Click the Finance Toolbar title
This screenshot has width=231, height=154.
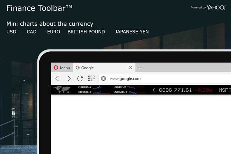[39, 8]
